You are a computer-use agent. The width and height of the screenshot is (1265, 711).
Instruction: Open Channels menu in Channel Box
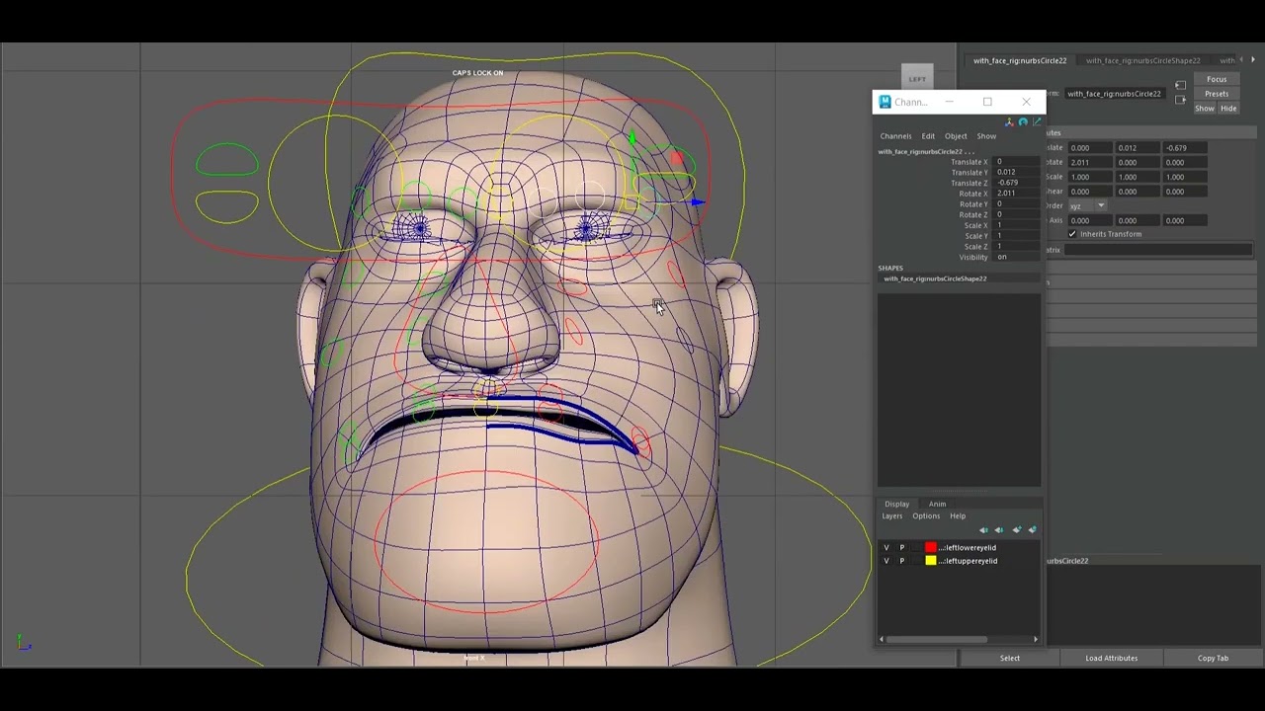(896, 136)
